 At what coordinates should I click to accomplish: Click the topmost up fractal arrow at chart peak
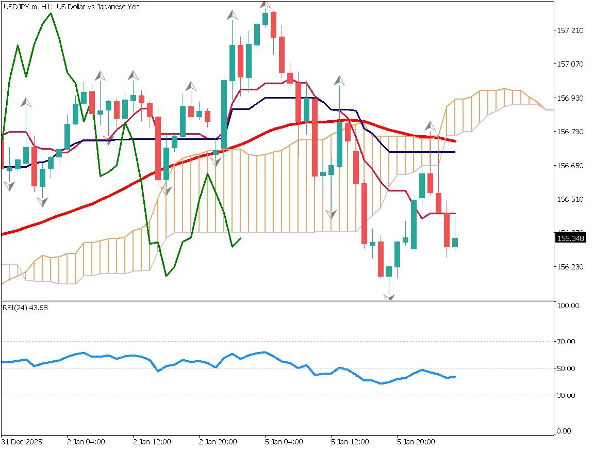[266, 5]
